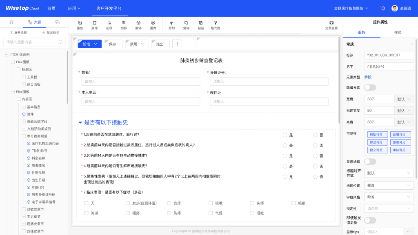Click the 剪切 (cut) scissors icon

171,23
